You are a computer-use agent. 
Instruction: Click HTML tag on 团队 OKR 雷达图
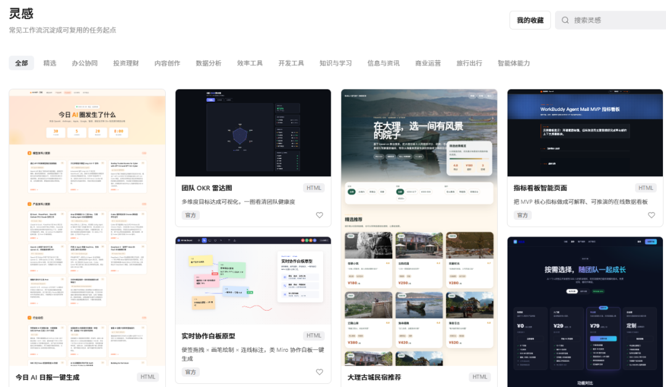pyautogui.click(x=314, y=188)
